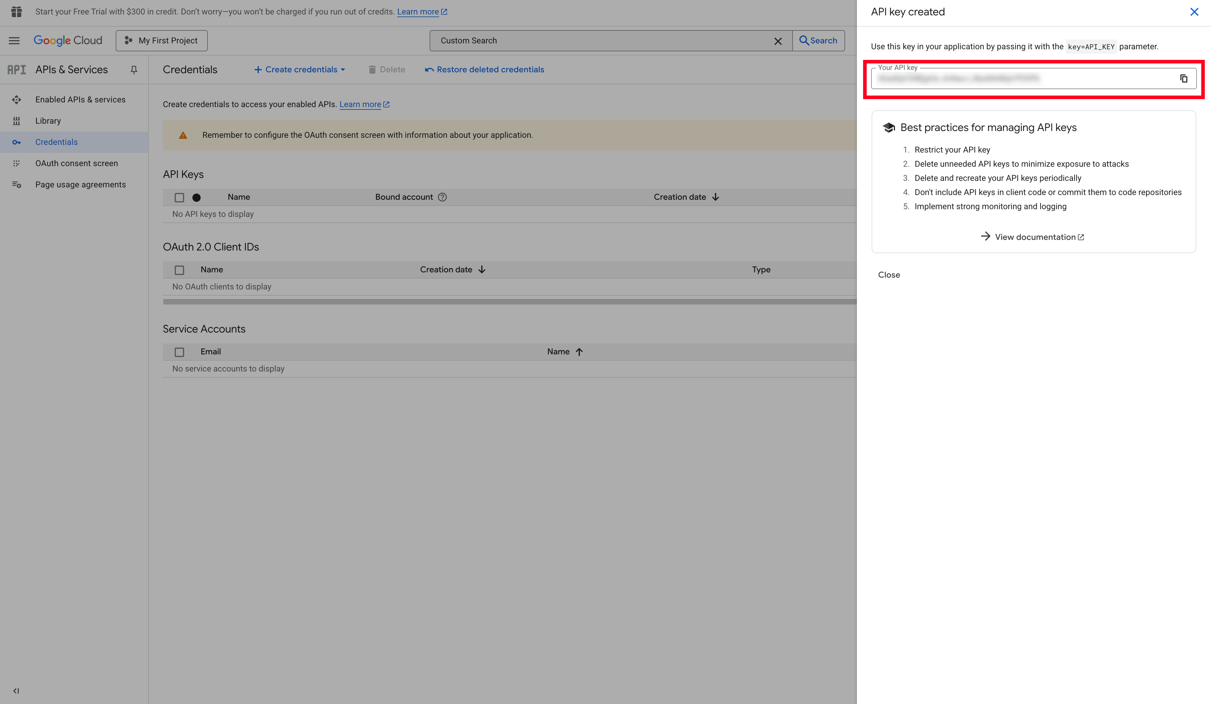Click Restore deleted credentials
The height and width of the screenshot is (704, 1211).
click(x=485, y=70)
